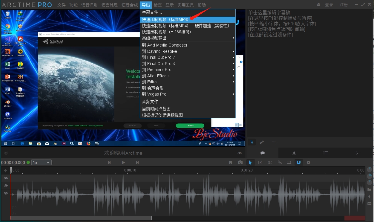This screenshot has height=222, width=374.
Task: Click the top round zoom dial at timeline right
Action: [x=369, y=170]
